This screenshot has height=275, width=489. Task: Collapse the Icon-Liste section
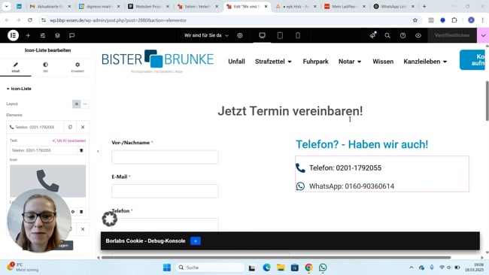19,89
